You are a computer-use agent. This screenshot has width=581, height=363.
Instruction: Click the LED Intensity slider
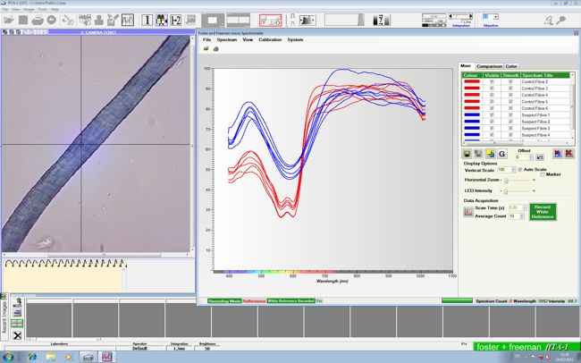506,190
